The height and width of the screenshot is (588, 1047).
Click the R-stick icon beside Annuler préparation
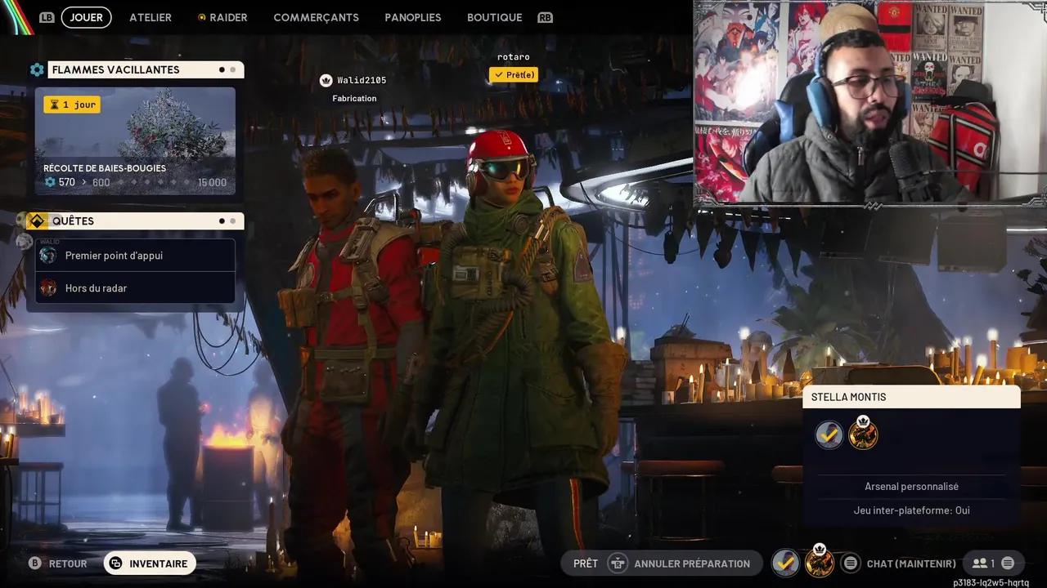point(618,563)
